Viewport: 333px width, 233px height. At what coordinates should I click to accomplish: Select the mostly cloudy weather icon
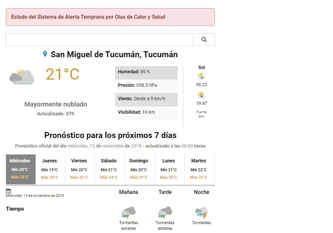(21, 77)
